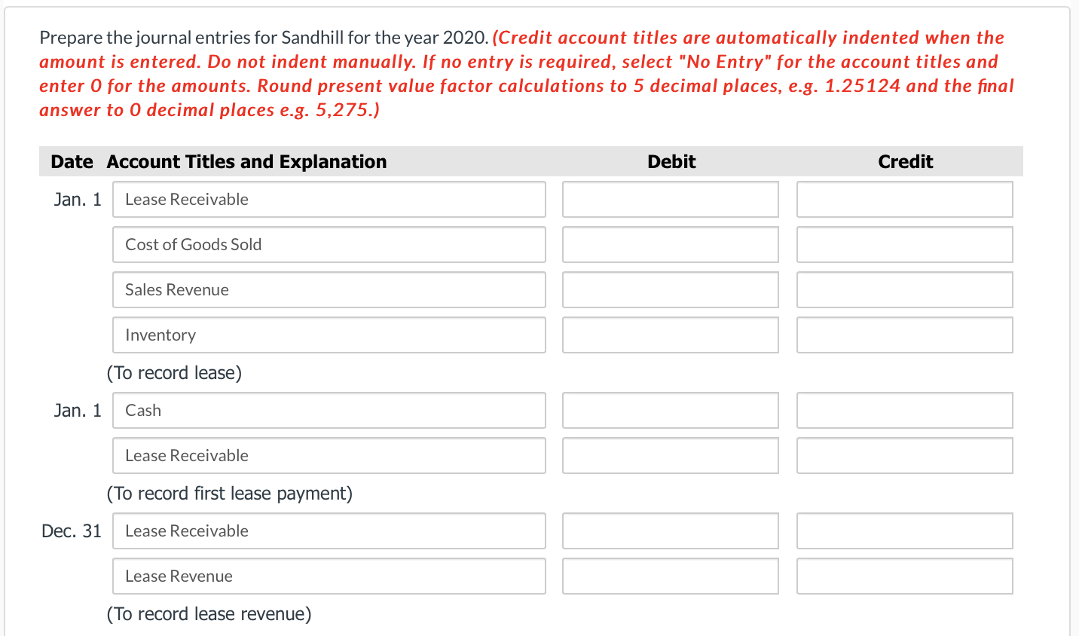Open the Lease Receivable dropdown under Dec. 31
1079x636 pixels.
point(329,531)
